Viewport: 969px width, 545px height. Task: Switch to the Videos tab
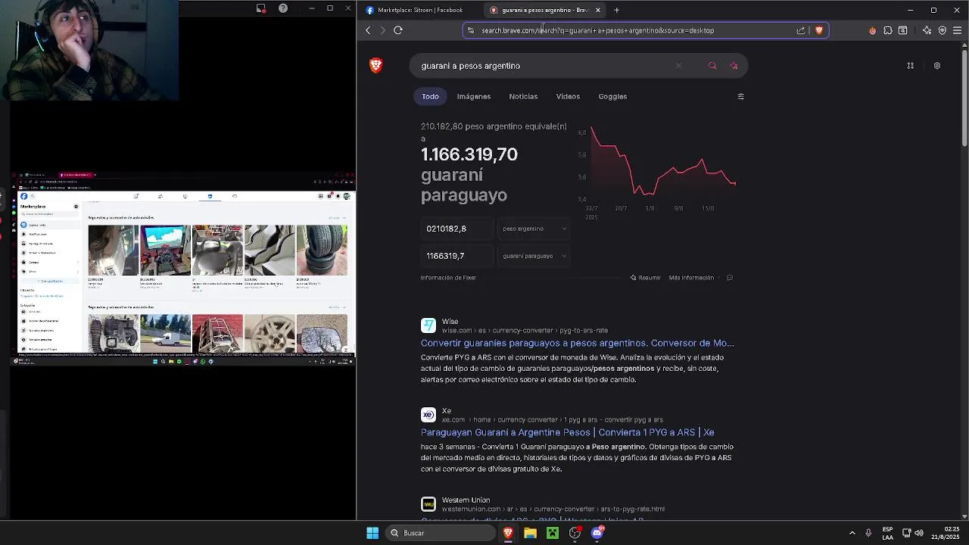(x=568, y=96)
